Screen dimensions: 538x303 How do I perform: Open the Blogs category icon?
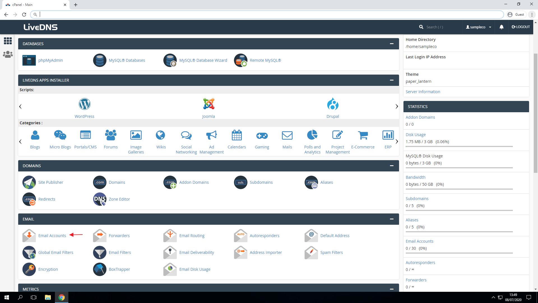pos(35,135)
